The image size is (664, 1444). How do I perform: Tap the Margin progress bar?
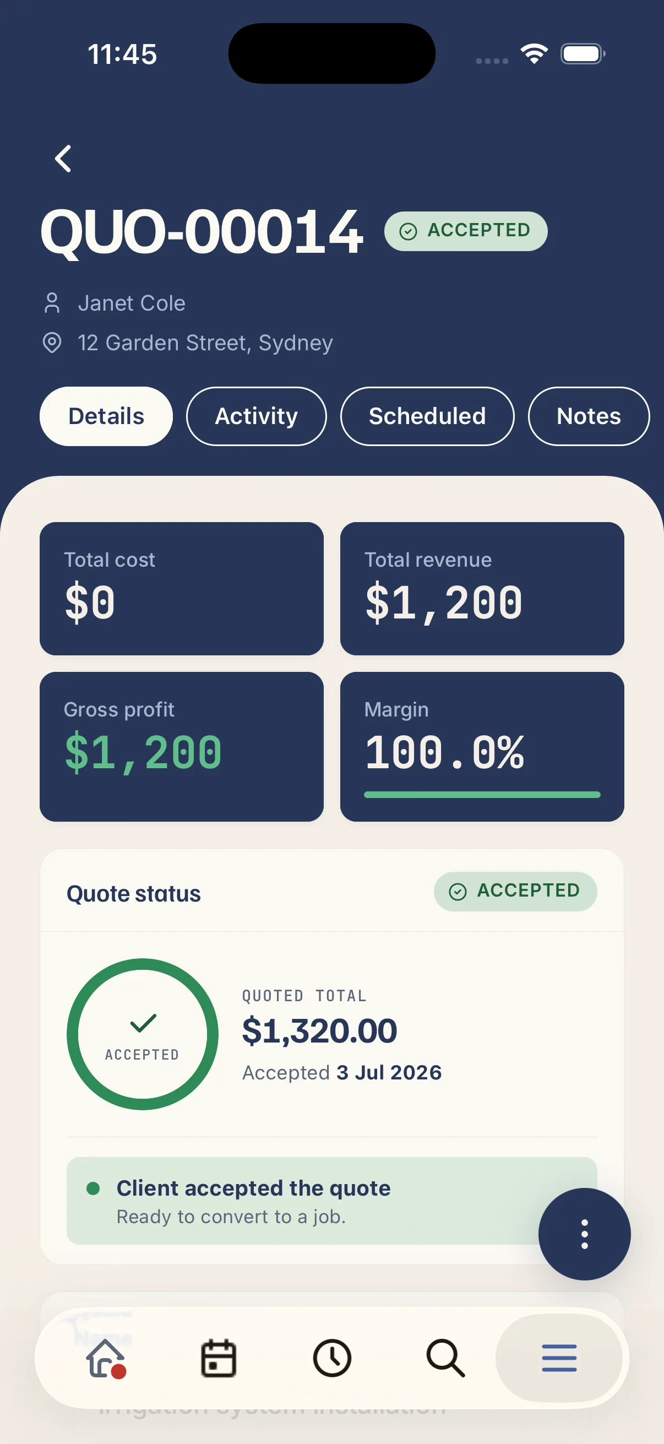coord(482,795)
